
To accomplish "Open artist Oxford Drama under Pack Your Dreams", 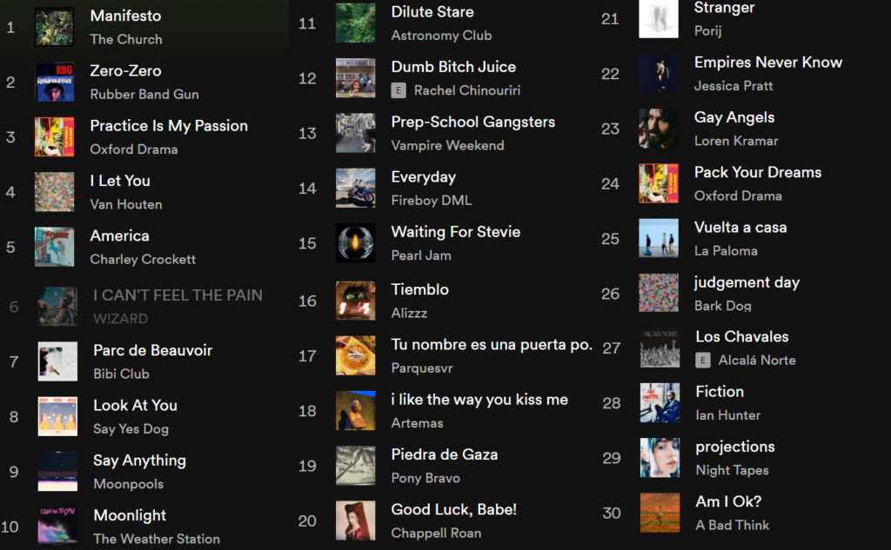I will pos(738,195).
